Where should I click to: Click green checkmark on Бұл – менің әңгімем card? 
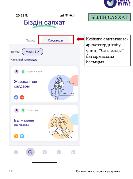pos(23,110)
